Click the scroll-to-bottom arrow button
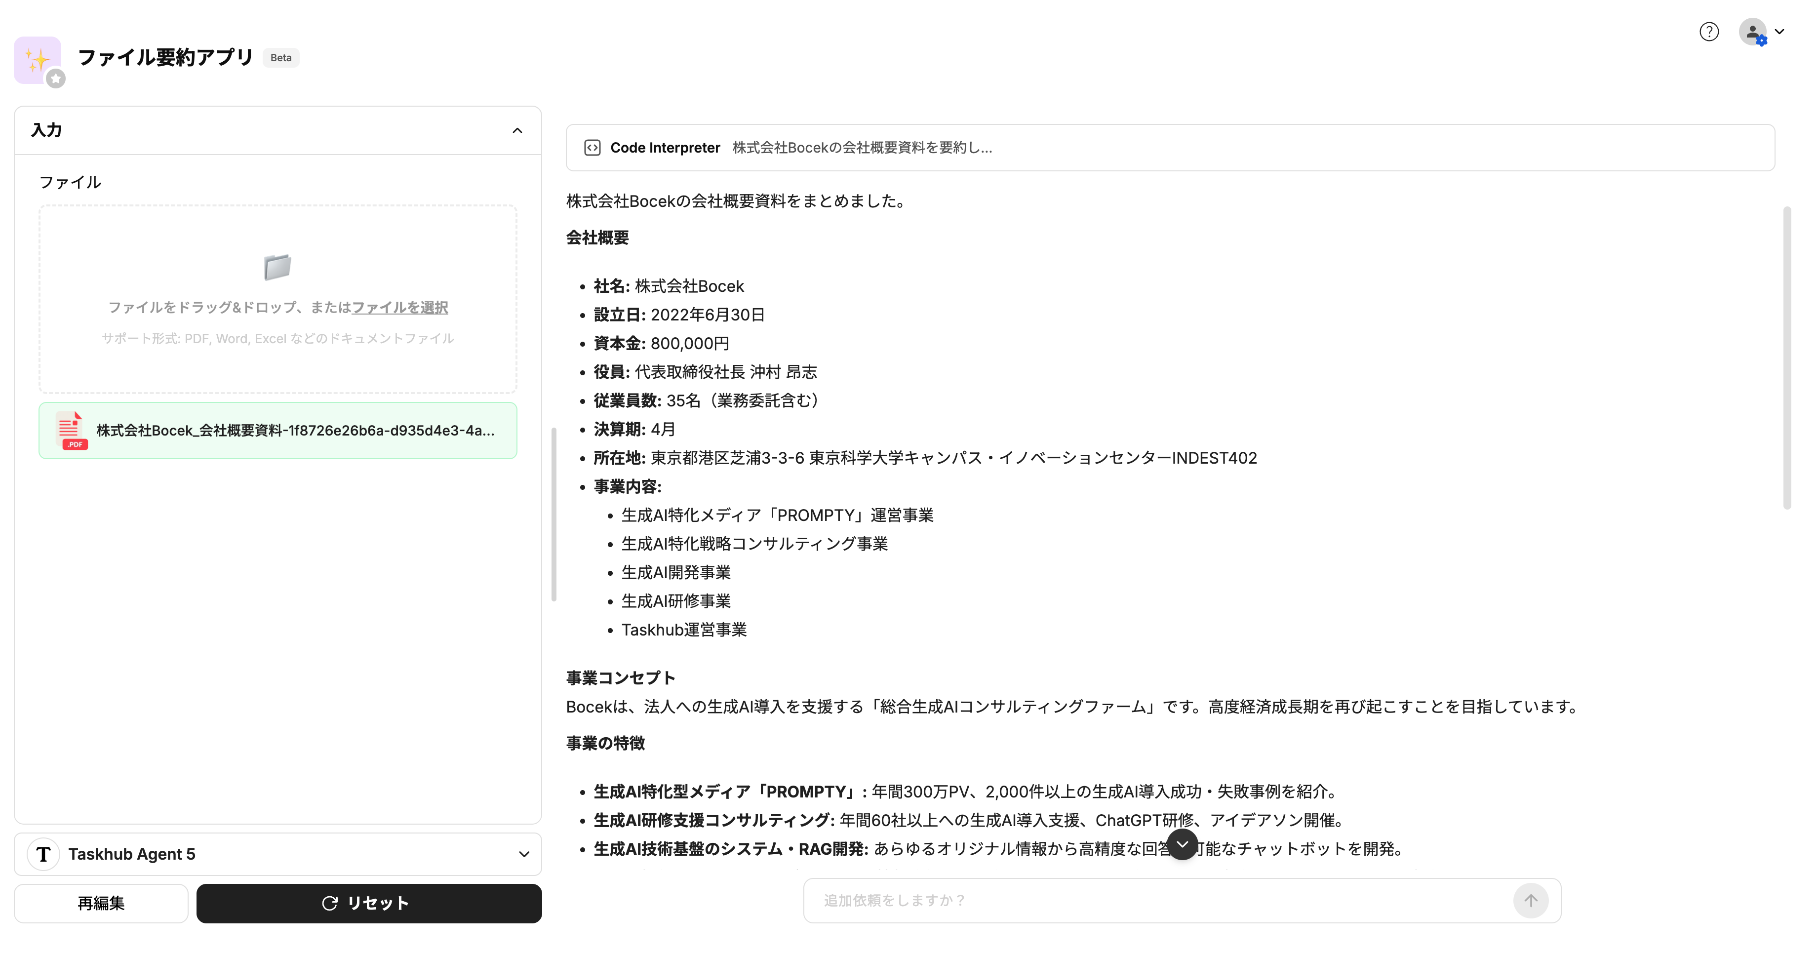 (x=1182, y=844)
